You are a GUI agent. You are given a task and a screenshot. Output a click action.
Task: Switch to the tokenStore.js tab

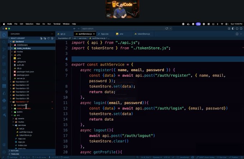point(144,34)
